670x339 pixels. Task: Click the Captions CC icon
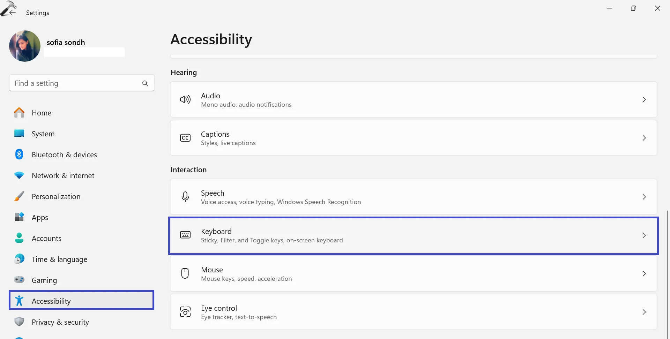pyautogui.click(x=185, y=138)
